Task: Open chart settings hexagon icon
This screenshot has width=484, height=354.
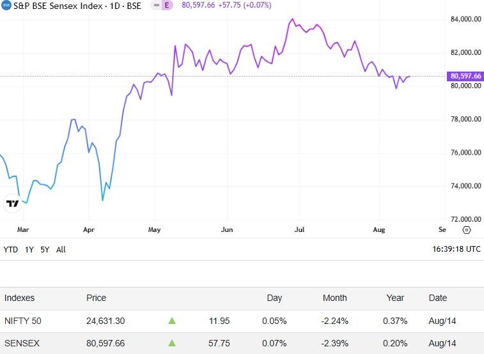Action: 466,229
